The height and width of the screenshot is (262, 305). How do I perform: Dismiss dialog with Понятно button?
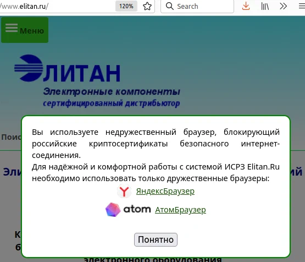click(156, 239)
